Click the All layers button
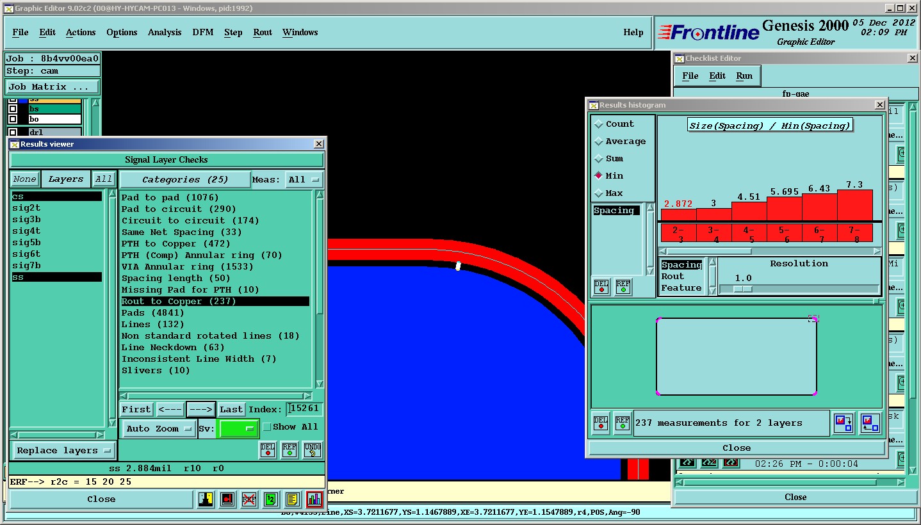 (104, 179)
